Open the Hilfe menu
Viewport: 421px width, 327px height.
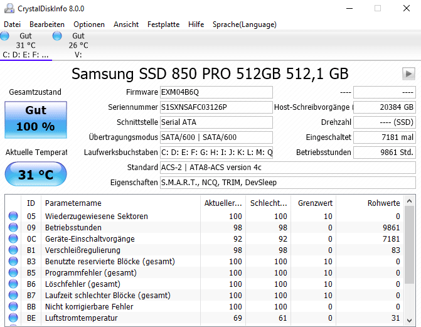click(196, 24)
